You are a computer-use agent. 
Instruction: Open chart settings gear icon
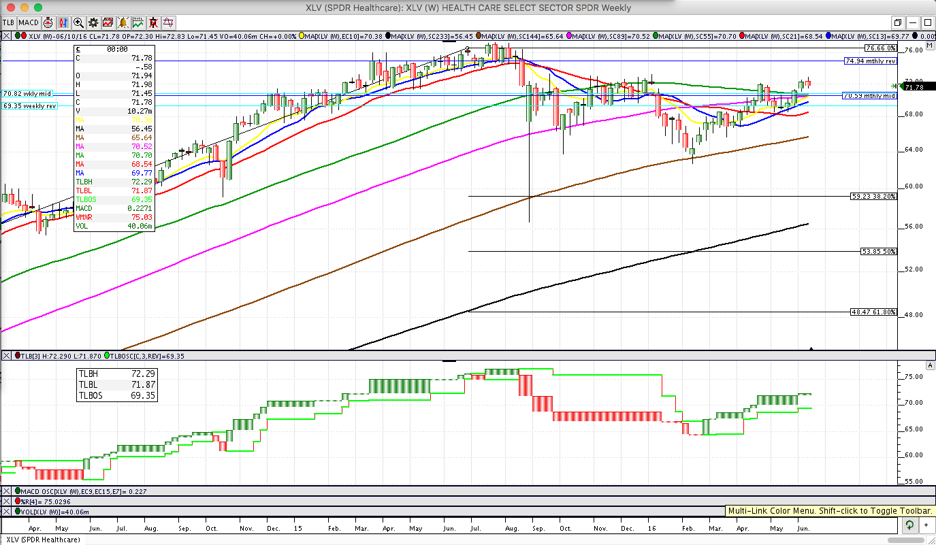tap(93, 22)
